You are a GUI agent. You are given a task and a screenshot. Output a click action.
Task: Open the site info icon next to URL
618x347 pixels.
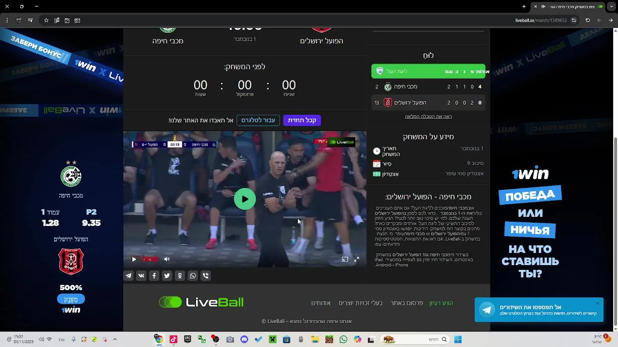click(574, 20)
